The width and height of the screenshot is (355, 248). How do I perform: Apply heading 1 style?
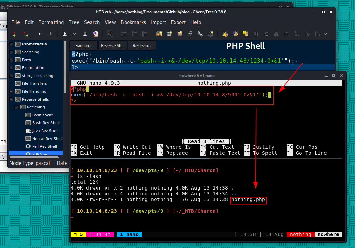(x=297, y=34)
